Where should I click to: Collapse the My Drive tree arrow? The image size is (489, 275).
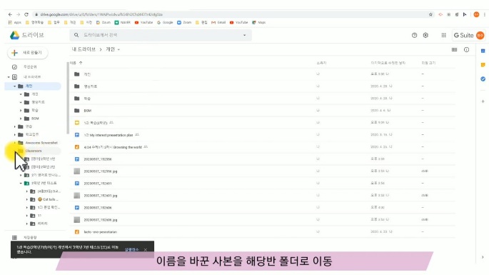(9, 77)
